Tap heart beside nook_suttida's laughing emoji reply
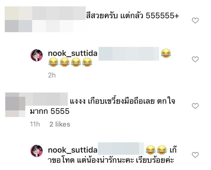This screenshot has width=211, height=170. (x=195, y=59)
